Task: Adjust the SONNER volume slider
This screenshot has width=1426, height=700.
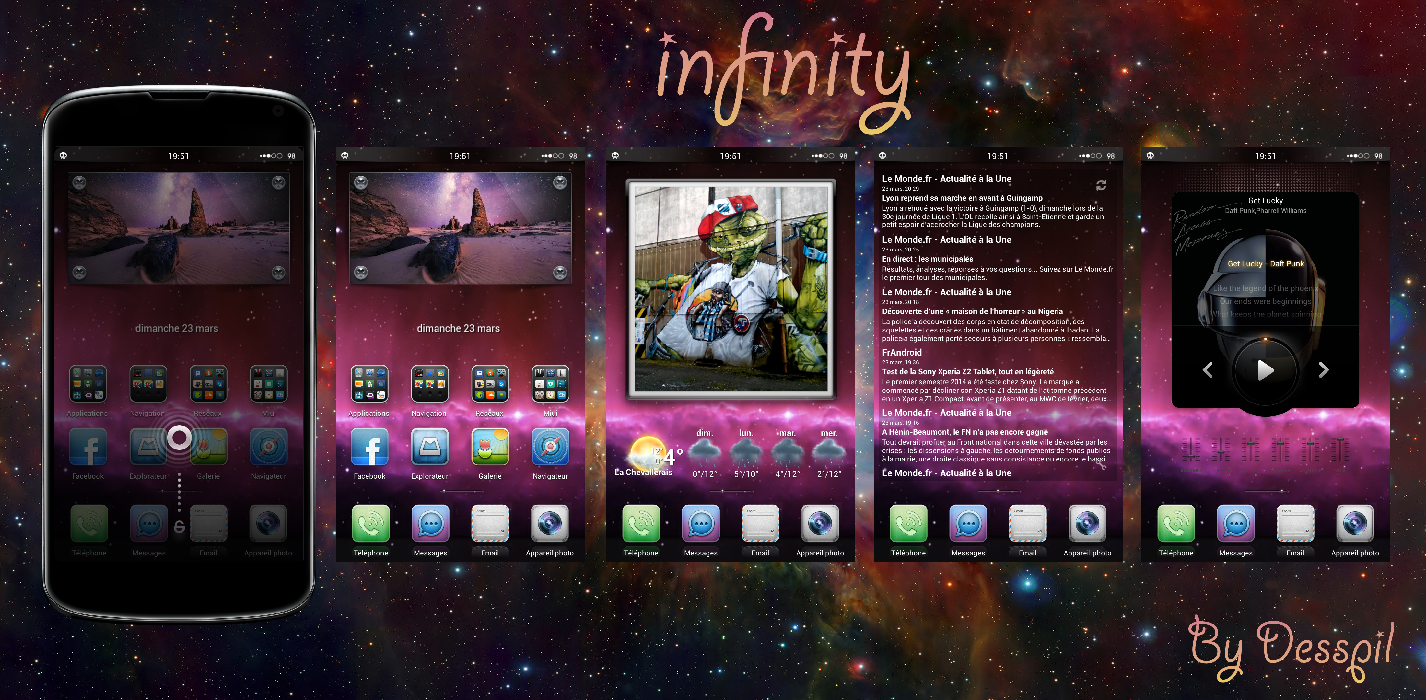Action: [1280, 449]
